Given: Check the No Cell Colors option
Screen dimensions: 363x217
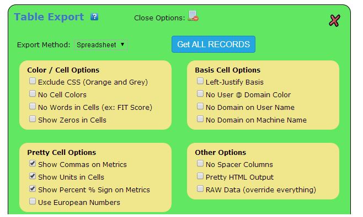Looking at the screenshot, I should pos(33,93).
